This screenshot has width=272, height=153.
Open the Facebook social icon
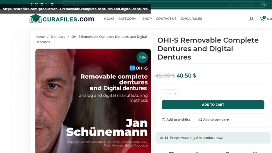click(x=31, y=5)
